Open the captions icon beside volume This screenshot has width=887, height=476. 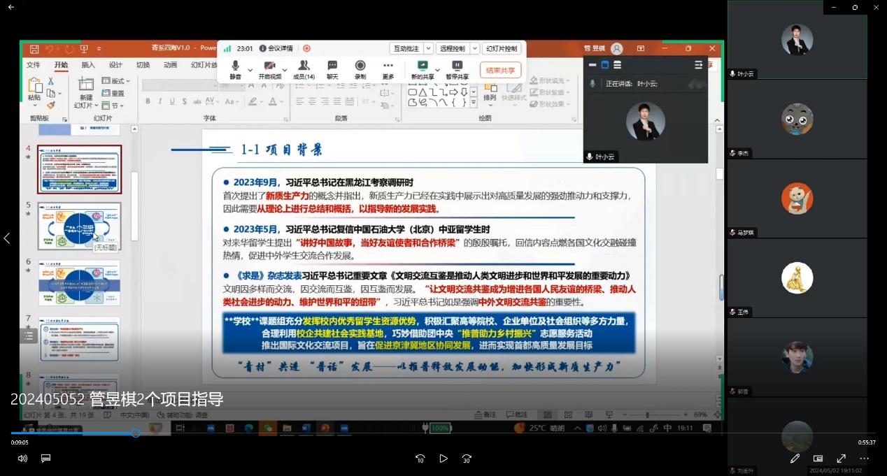(45, 459)
